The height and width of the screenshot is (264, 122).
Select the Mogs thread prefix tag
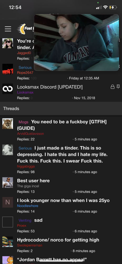click(x=23, y=122)
